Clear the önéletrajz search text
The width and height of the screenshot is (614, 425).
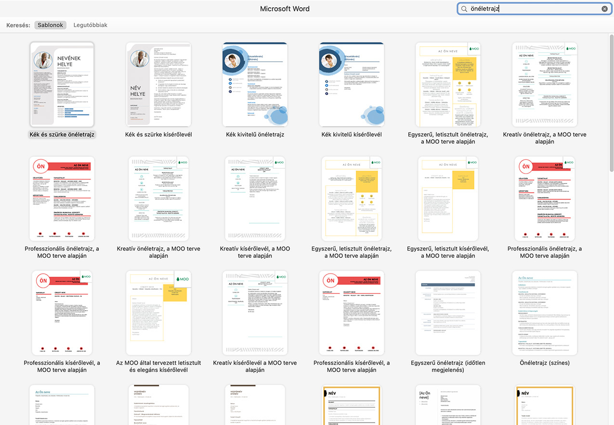[x=604, y=9]
